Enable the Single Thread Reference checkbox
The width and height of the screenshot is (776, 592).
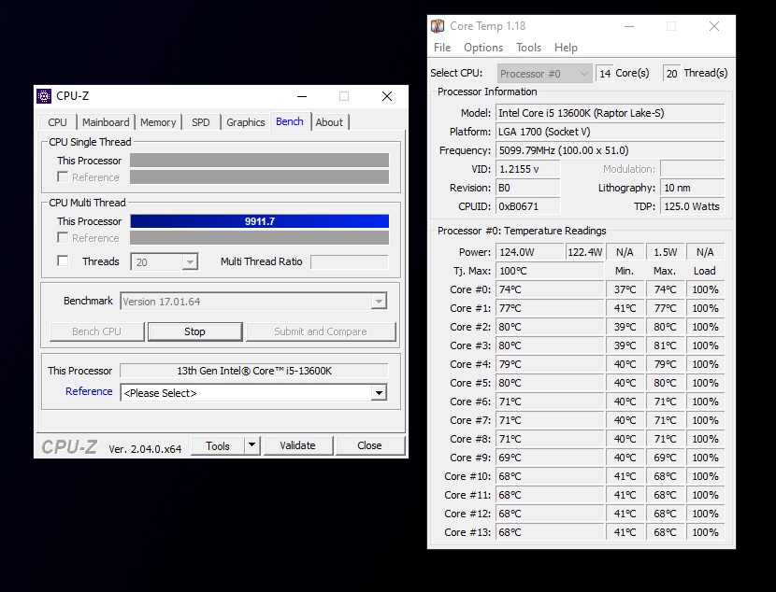[63, 176]
